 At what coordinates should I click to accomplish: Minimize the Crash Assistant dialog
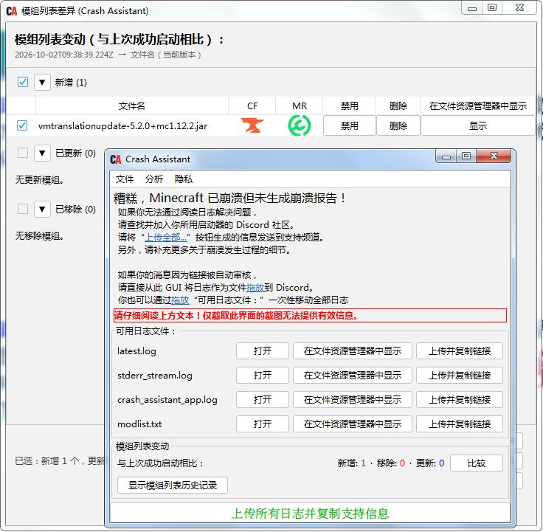(446, 156)
